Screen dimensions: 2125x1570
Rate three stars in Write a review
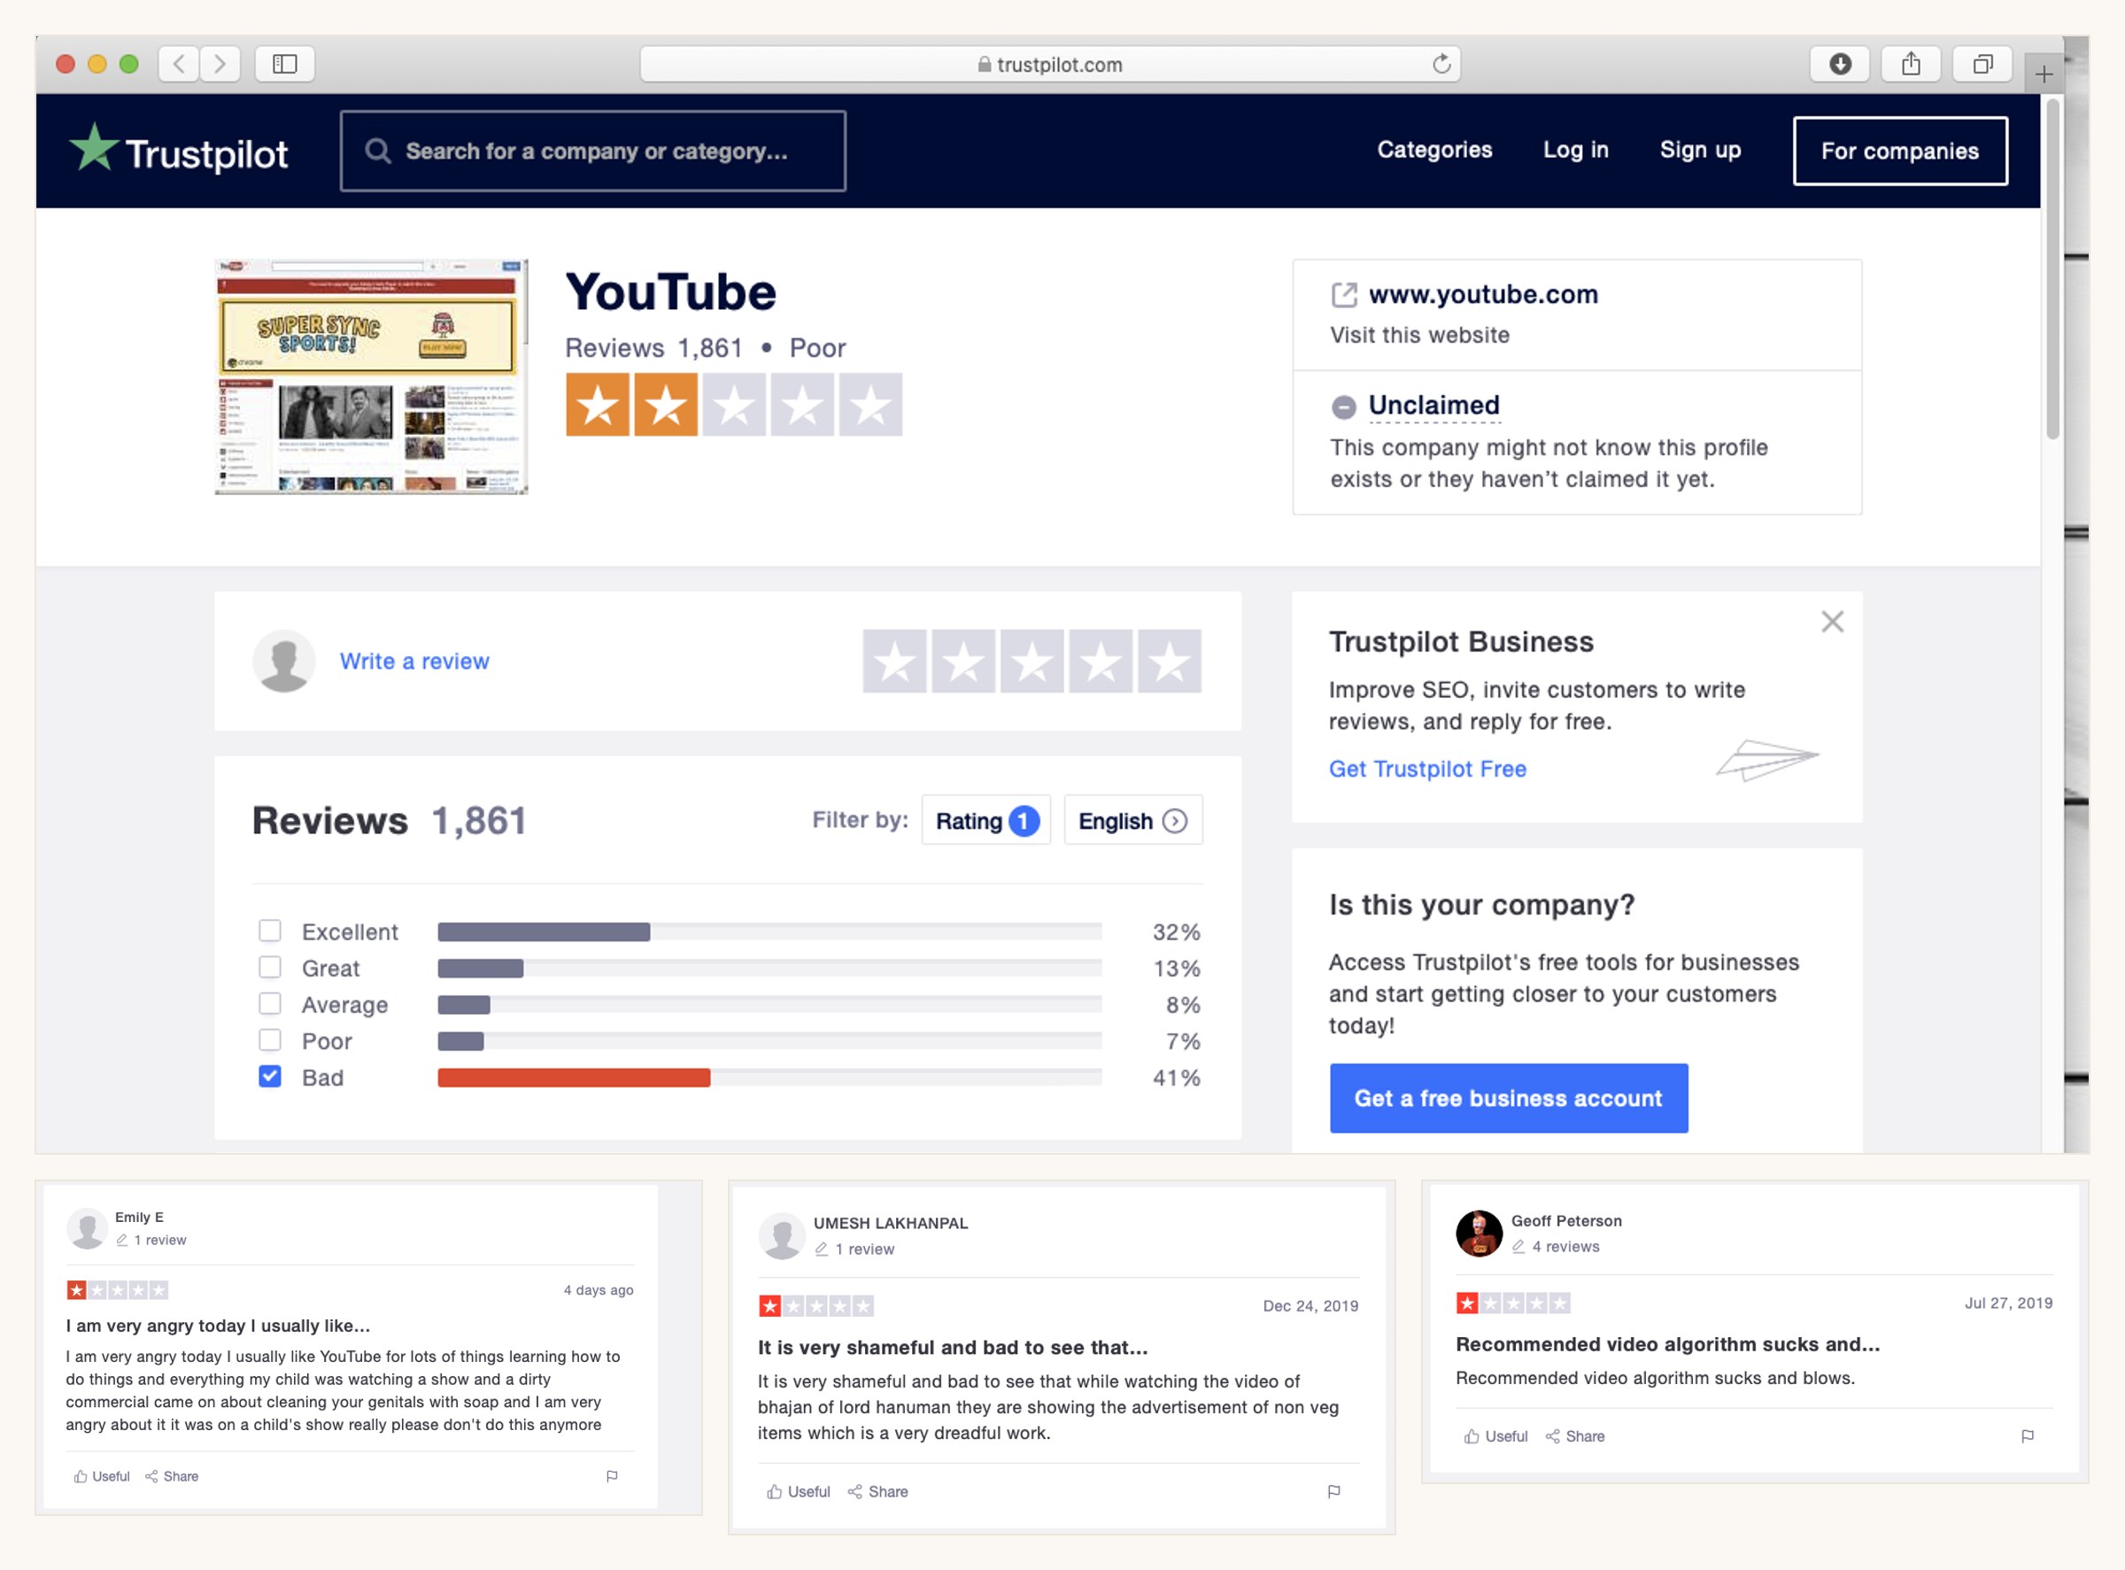point(1032,661)
